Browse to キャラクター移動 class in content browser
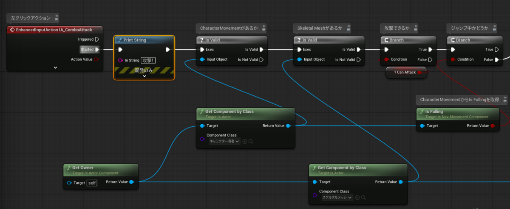The height and width of the screenshot is (209, 510). coord(251,141)
